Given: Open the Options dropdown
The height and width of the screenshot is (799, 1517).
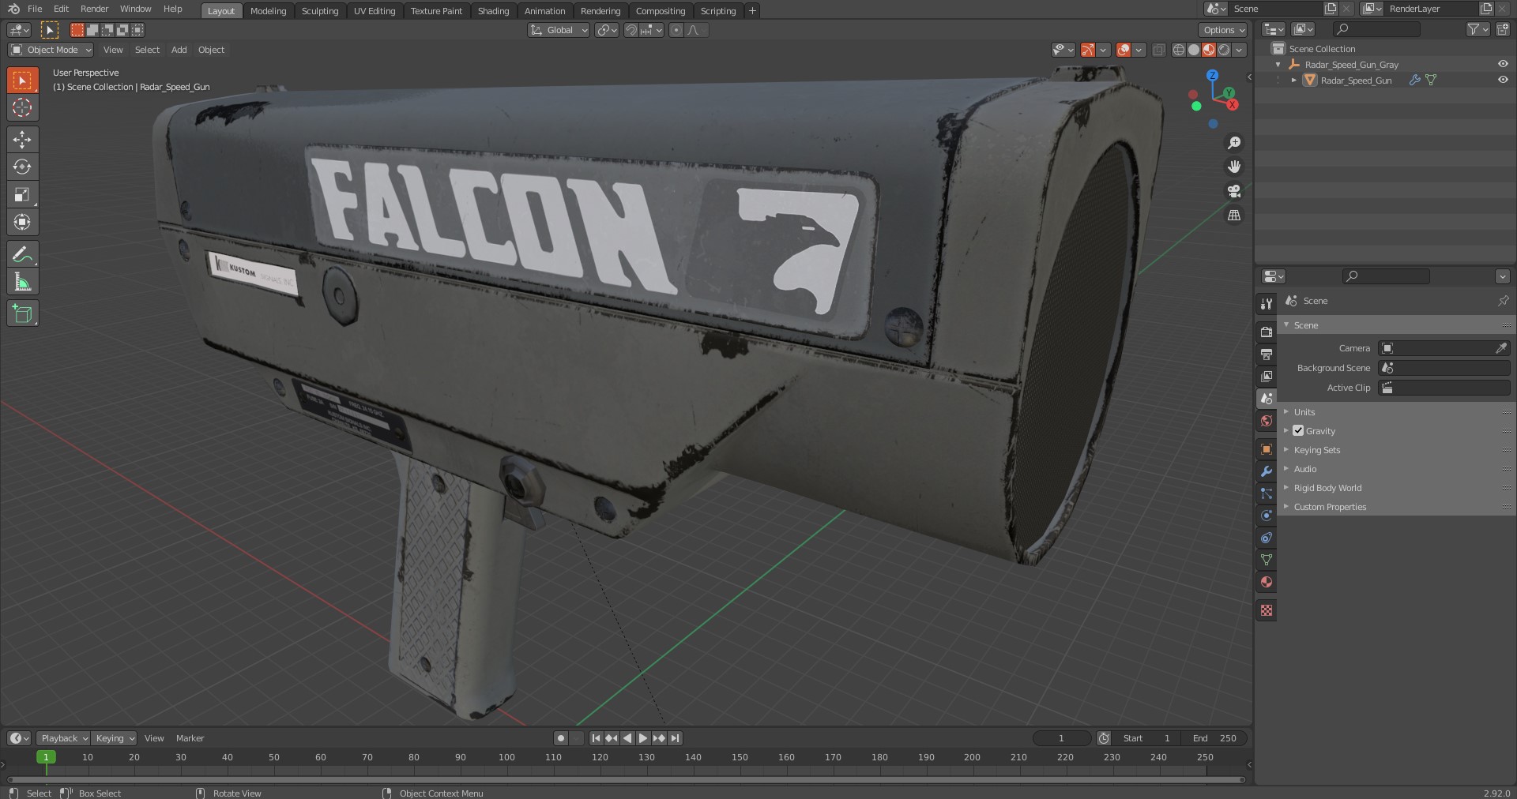Looking at the screenshot, I should pos(1223,30).
